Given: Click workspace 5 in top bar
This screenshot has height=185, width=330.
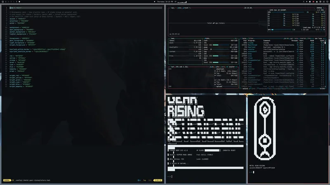Looking at the screenshot, I should (x=16, y=2).
